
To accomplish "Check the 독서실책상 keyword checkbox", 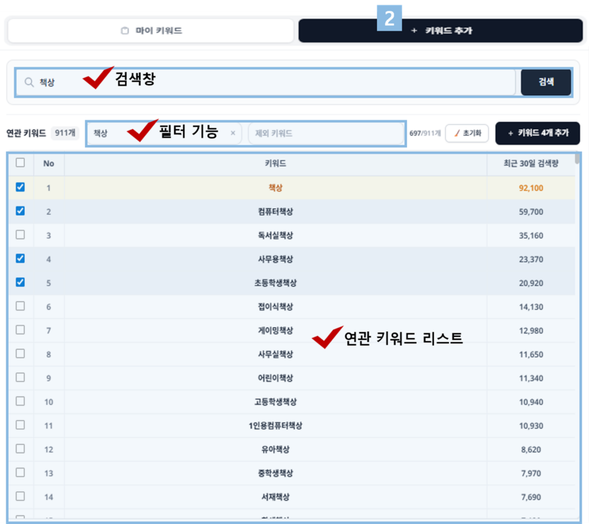I will pyautogui.click(x=21, y=235).
